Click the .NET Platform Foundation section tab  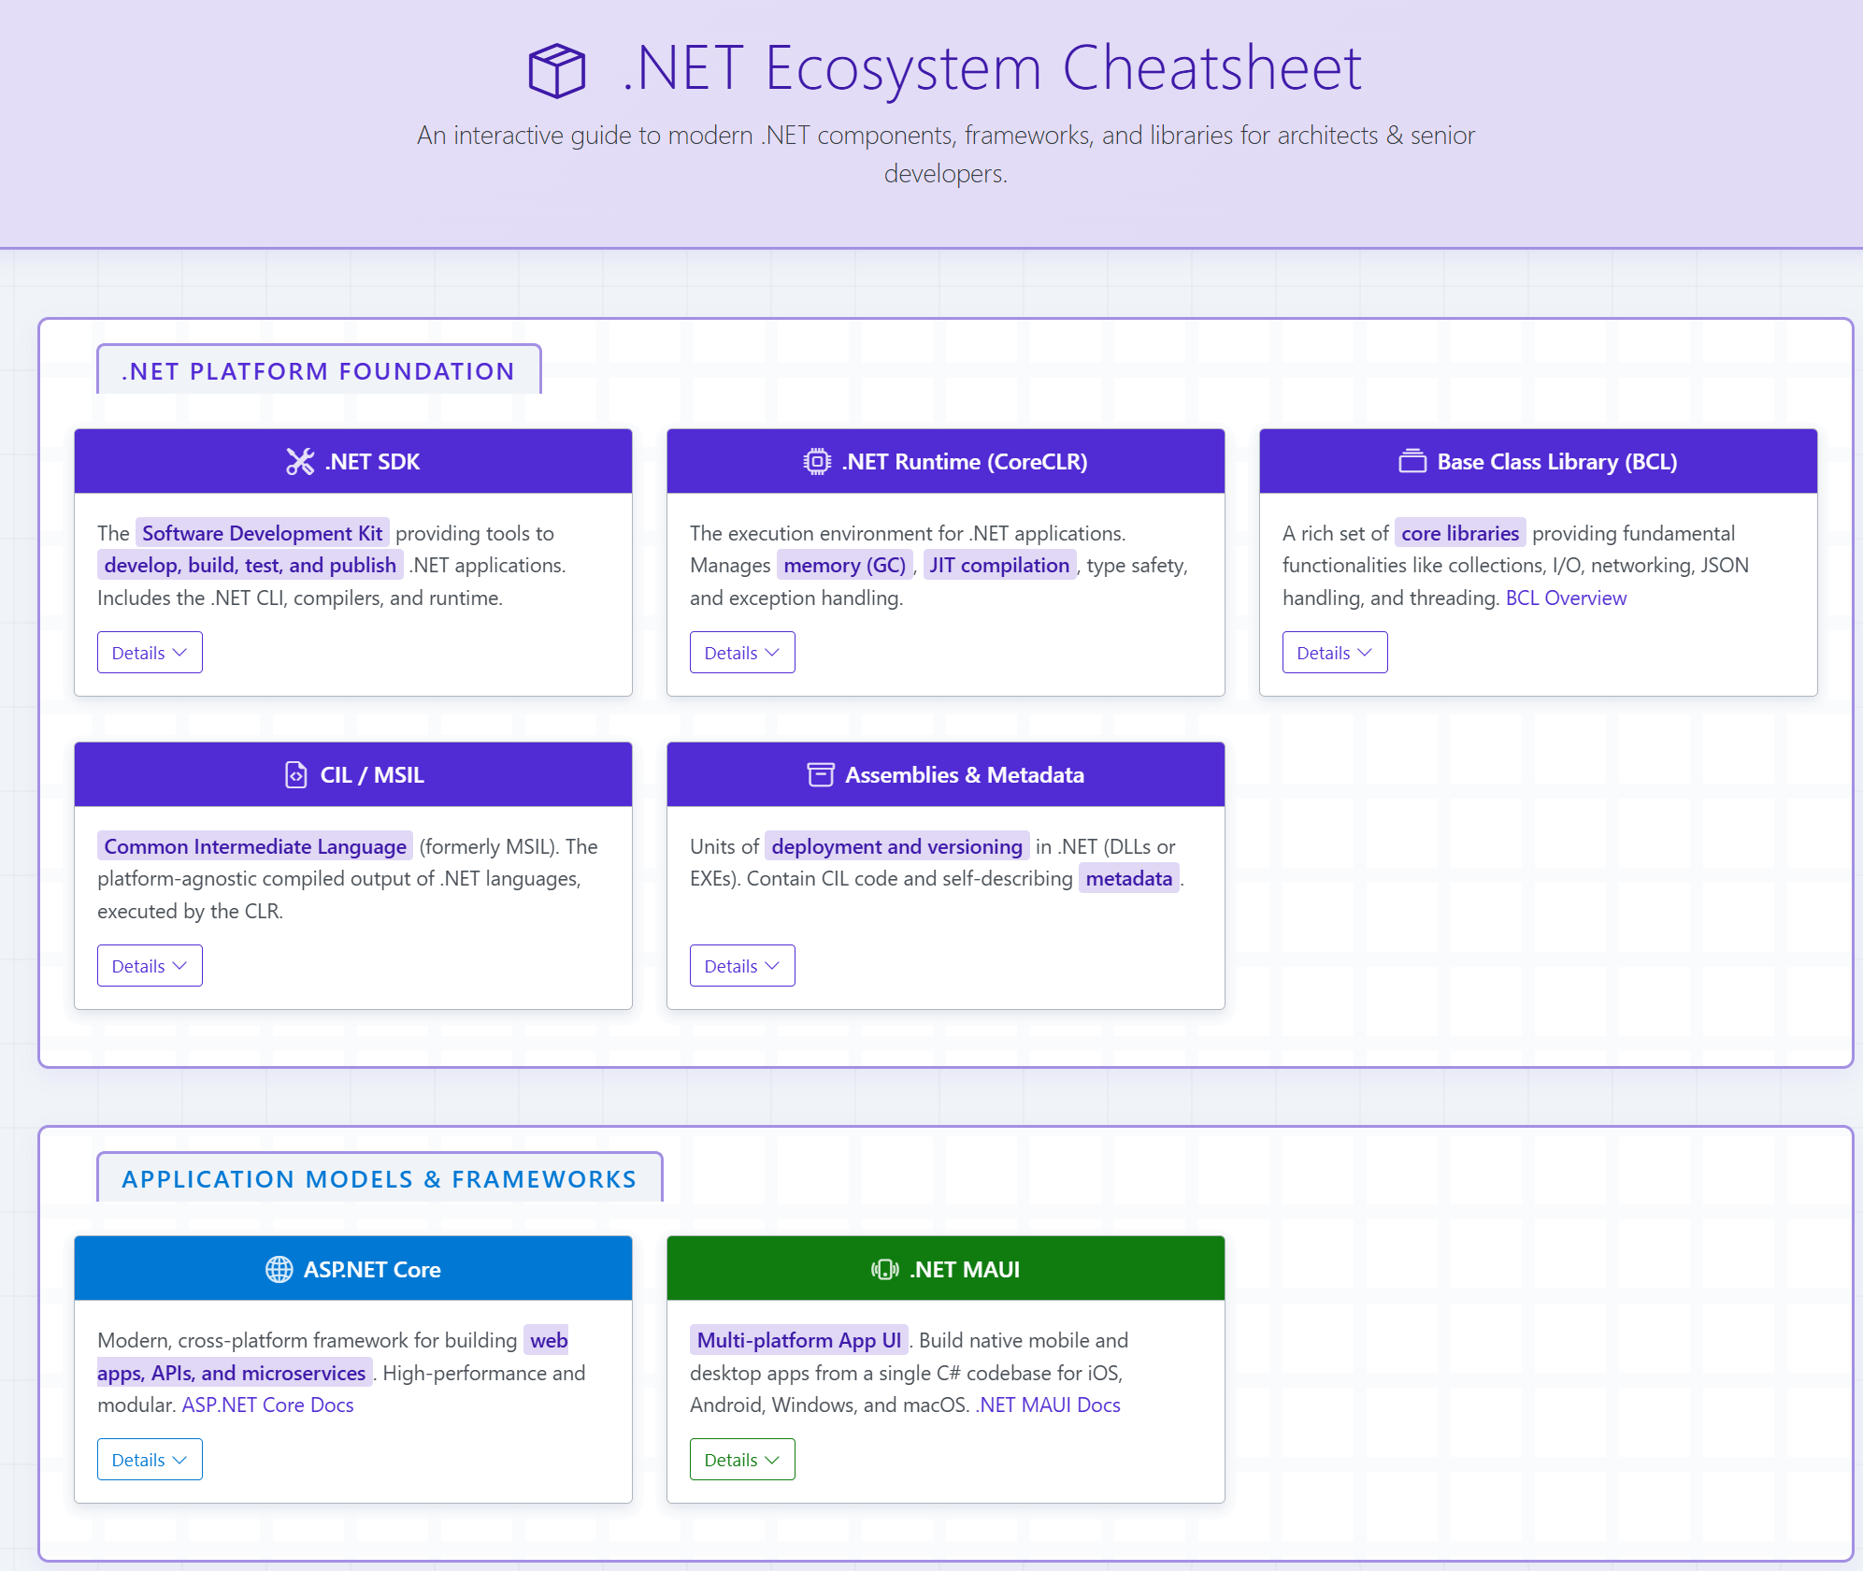click(x=319, y=370)
